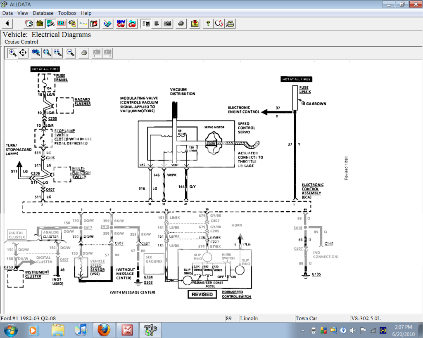Screen dimensions: 423x338
Task: Open the yellow question mark help icon
Action: coord(208,24)
